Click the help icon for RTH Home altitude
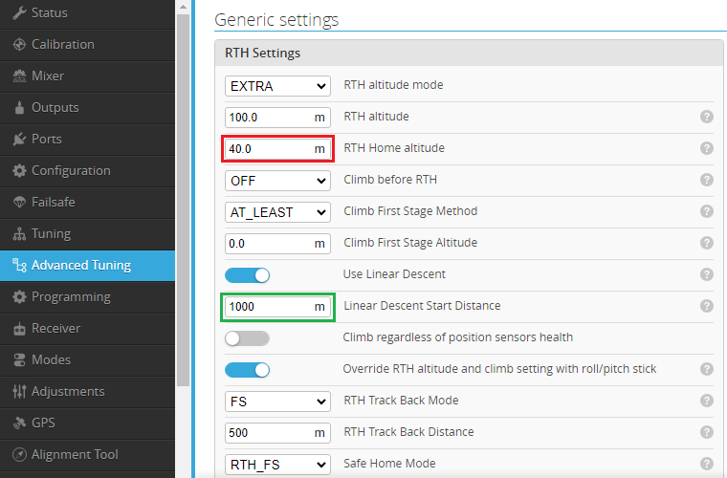 pos(707,148)
